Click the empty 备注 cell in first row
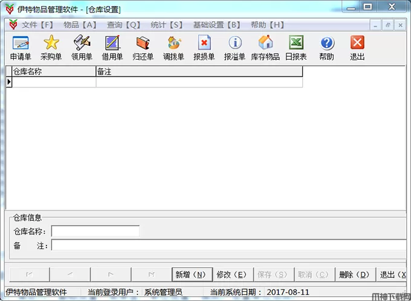 pos(199,82)
